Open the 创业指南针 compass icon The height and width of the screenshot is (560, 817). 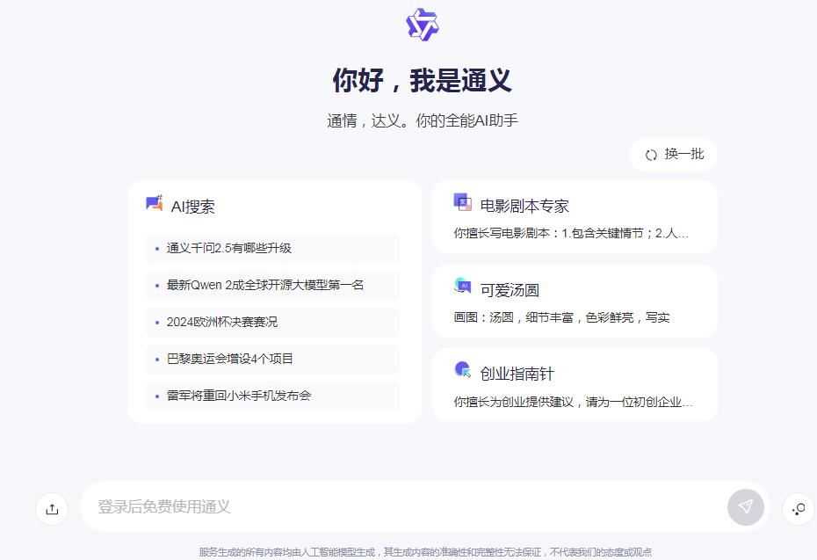coord(463,370)
